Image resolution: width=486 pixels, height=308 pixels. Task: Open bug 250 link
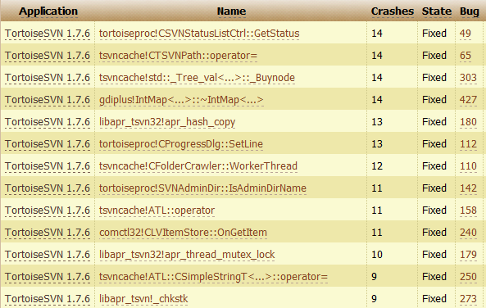(468, 277)
